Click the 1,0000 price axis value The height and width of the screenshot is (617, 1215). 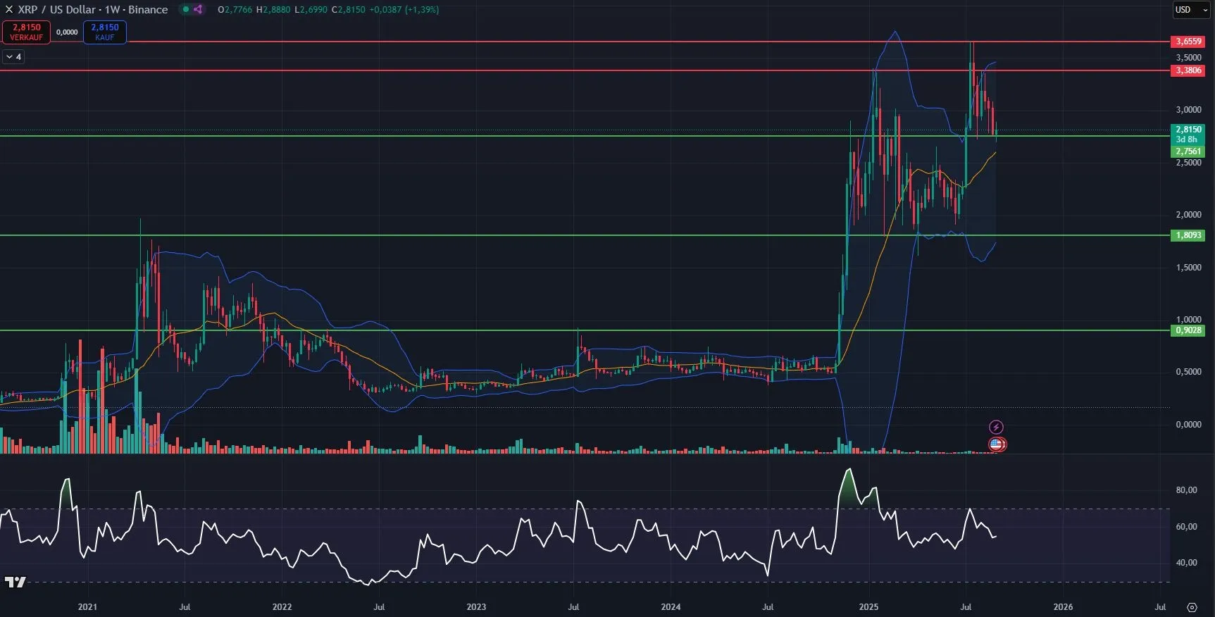(x=1188, y=320)
